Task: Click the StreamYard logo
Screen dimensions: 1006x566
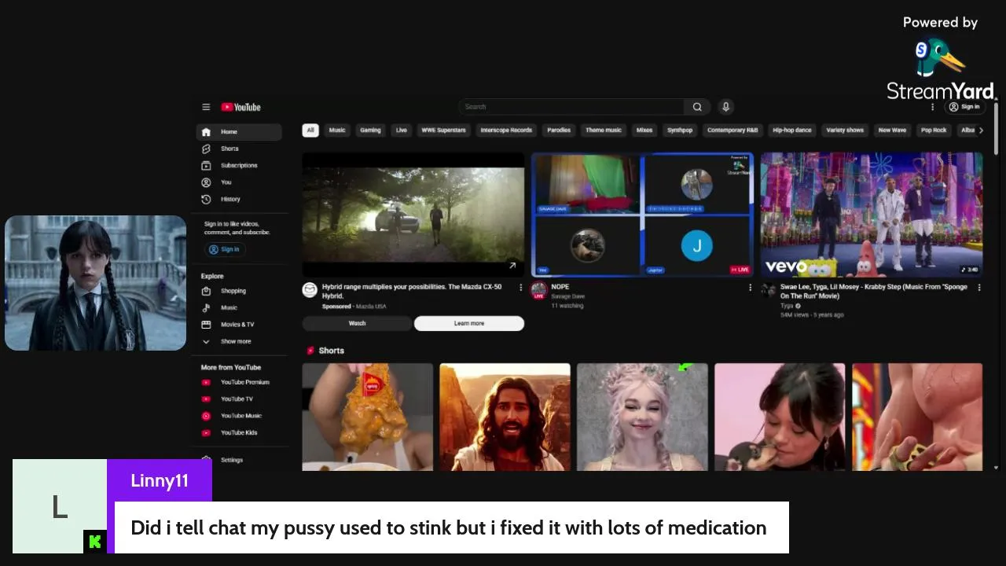Action: pos(941,69)
